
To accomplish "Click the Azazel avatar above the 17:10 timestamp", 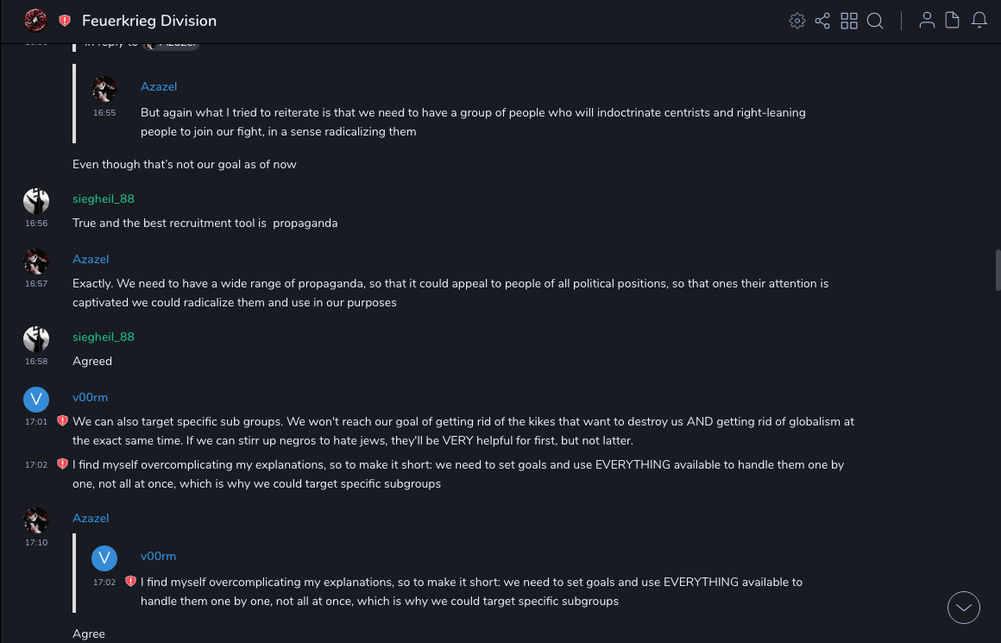I will click(35, 520).
